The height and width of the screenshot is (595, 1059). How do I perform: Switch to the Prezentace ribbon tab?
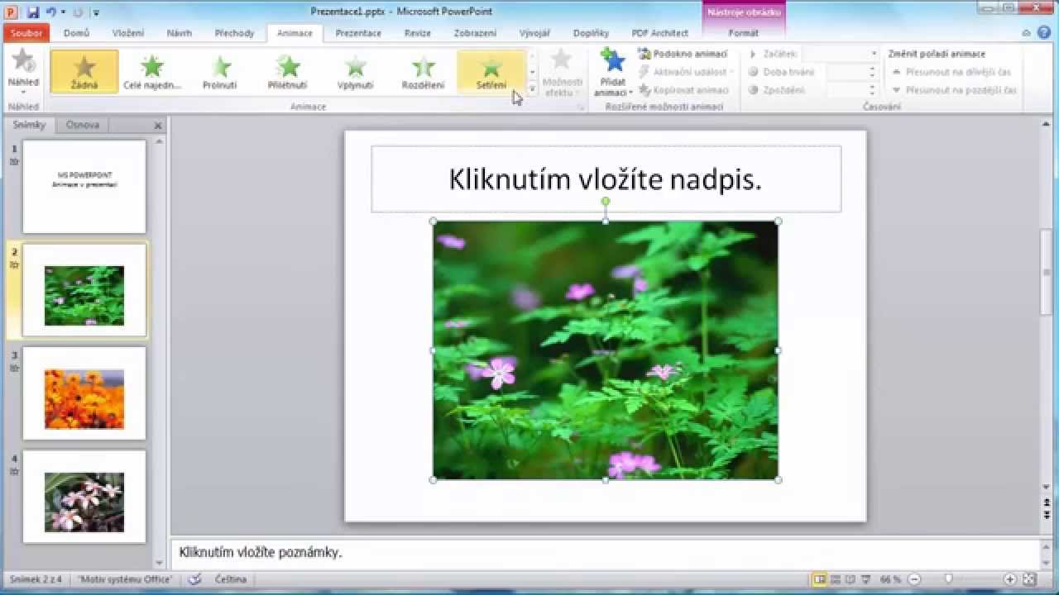[x=358, y=33]
